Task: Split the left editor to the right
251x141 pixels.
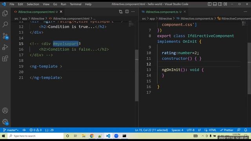Action: click(127, 11)
